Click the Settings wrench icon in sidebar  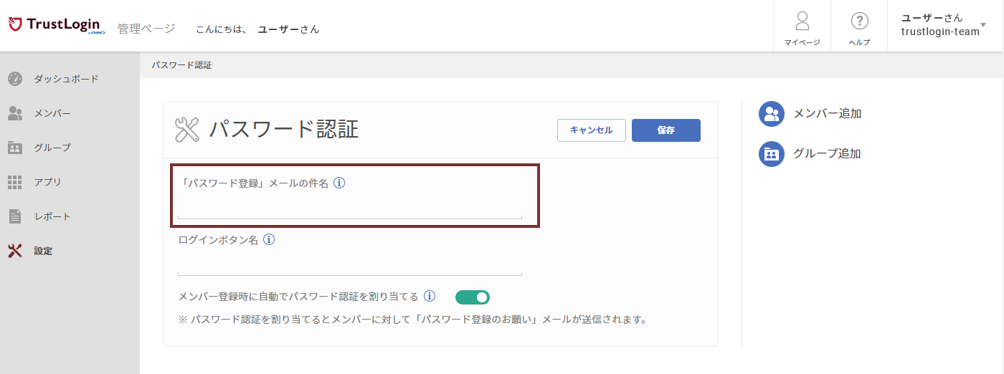(x=15, y=251)
